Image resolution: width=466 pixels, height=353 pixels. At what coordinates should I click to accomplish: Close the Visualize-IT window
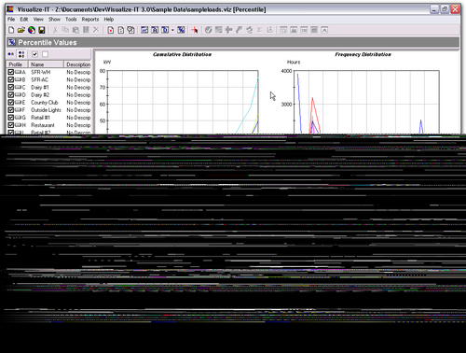[x=456, y=9]
